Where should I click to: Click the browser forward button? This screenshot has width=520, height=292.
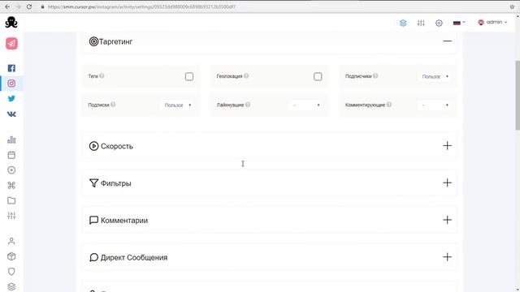coord(18,6)
